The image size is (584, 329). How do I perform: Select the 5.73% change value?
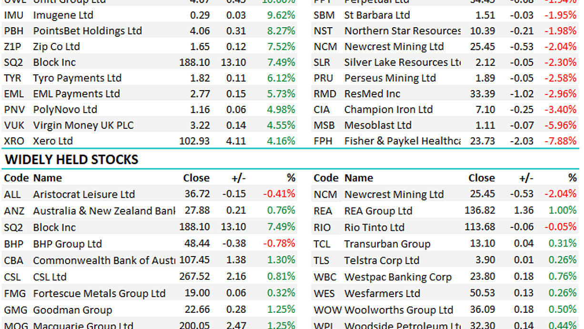click(x=281, y=94)
